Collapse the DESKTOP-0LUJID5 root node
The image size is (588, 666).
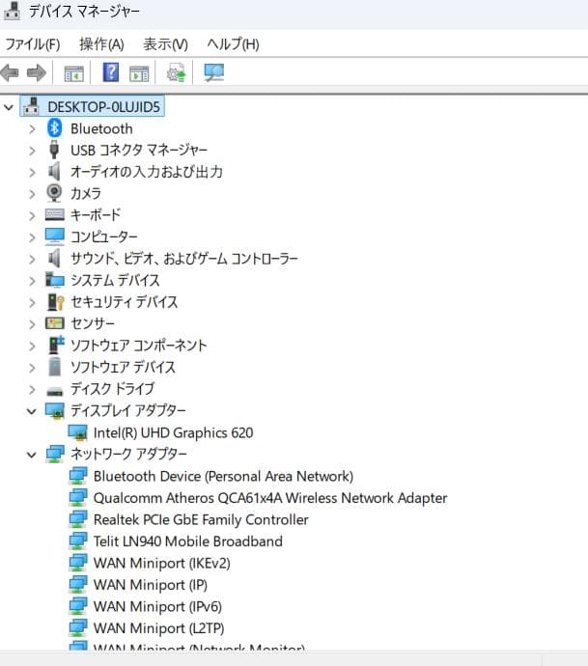(9, 107)
